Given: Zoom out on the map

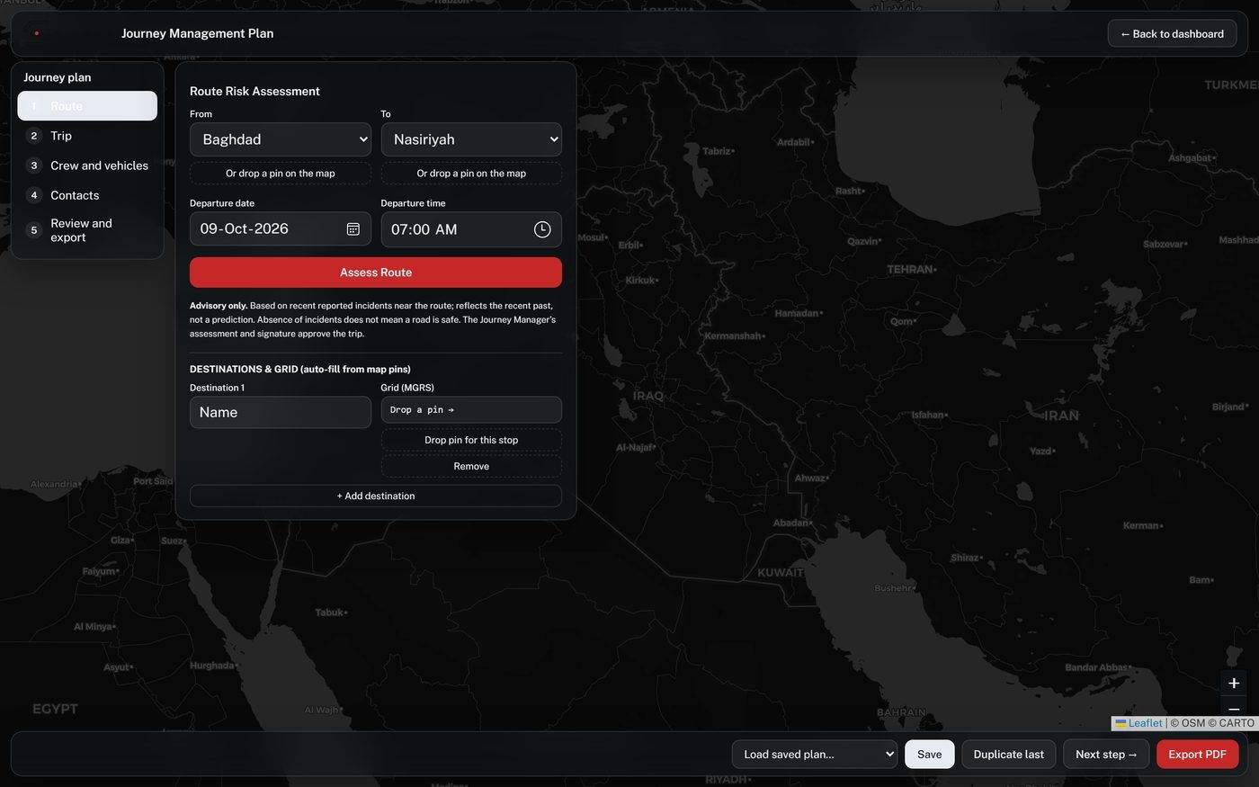Looking at the screenshot, I should click(1234, 708).
